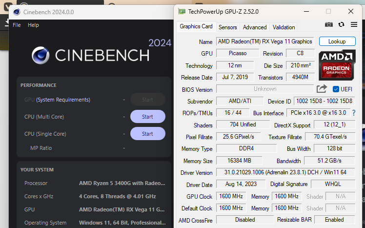Toggle the UEFI checkbox
The image size is (365, 228).
pyautogui.click(x=336, y=89)
